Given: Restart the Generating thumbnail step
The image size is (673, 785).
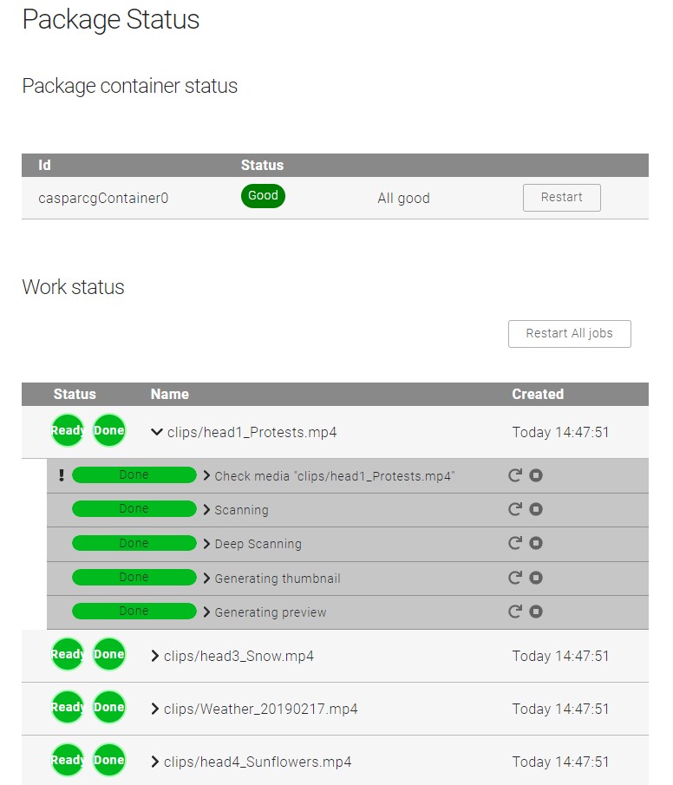Looking at the screenshot, I should point(515,578).
